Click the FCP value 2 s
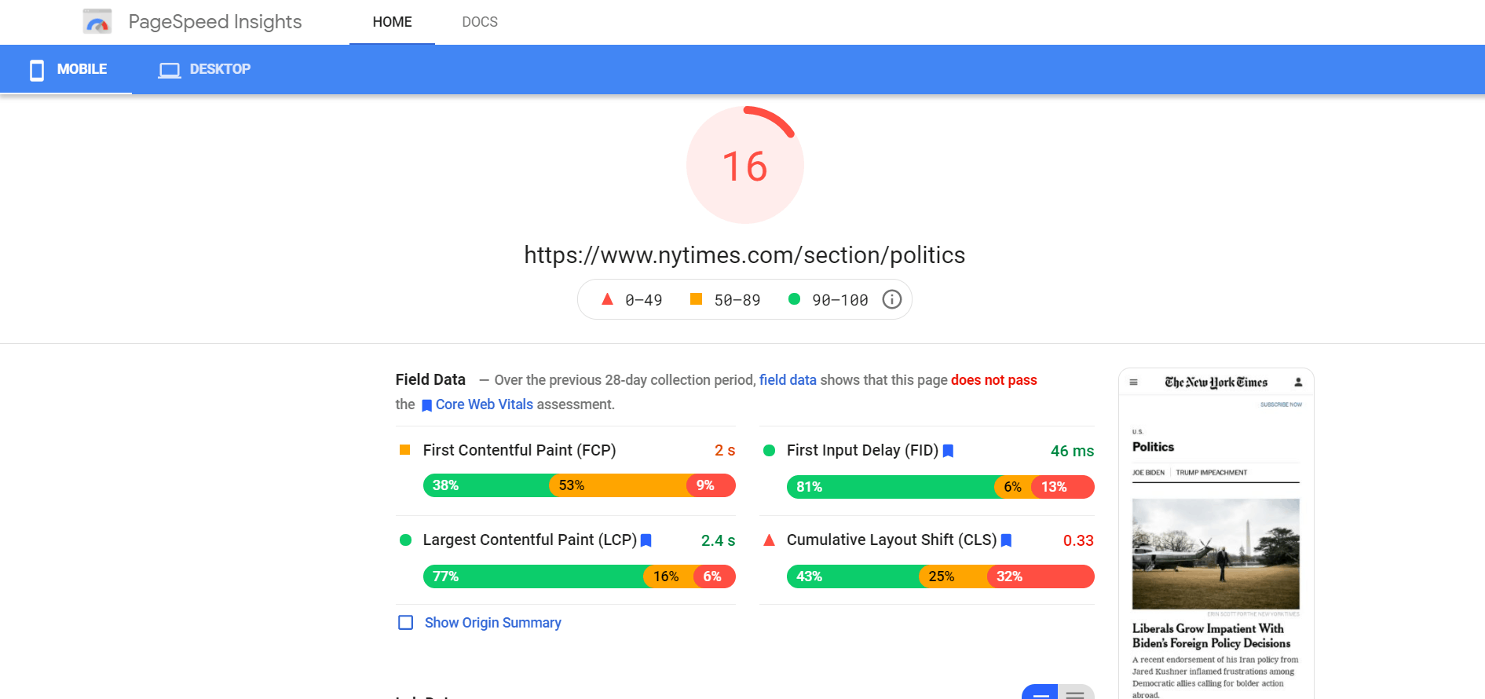The width and height of the screenshot is (1485, 699). click(725, 450)
